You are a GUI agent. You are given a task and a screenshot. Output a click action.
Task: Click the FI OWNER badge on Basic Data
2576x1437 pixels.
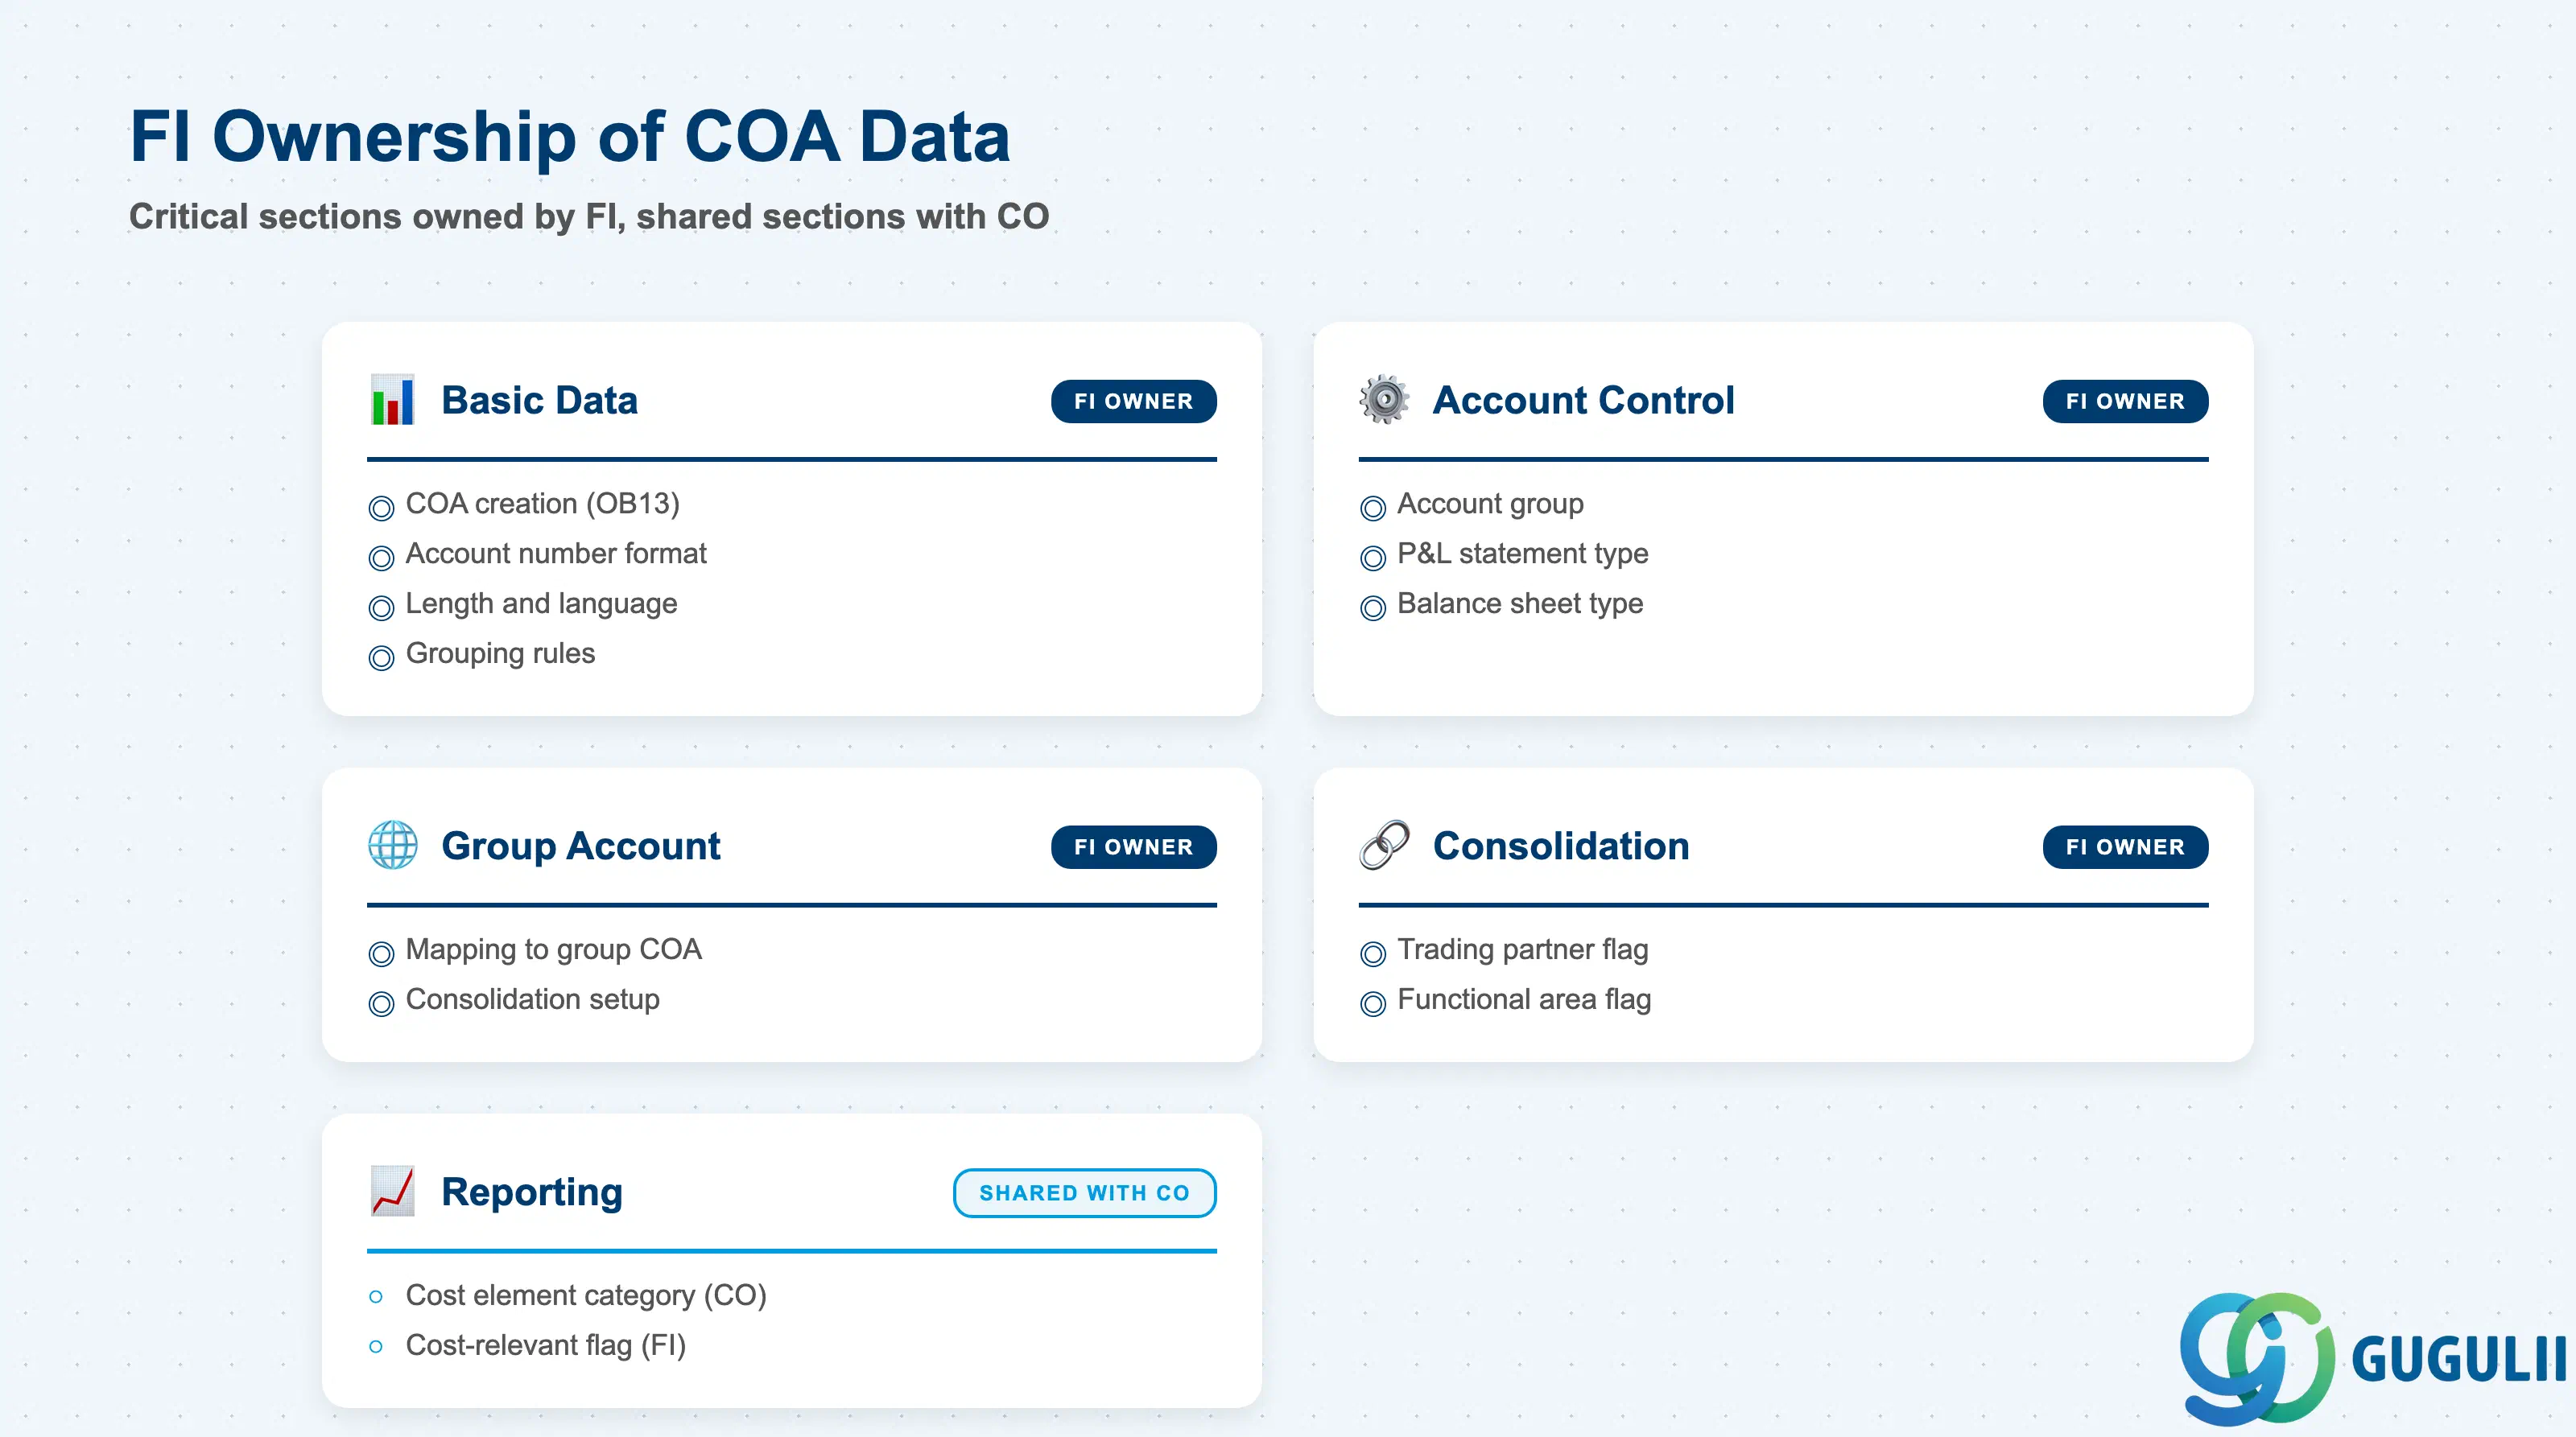(x=1133, y=401)
